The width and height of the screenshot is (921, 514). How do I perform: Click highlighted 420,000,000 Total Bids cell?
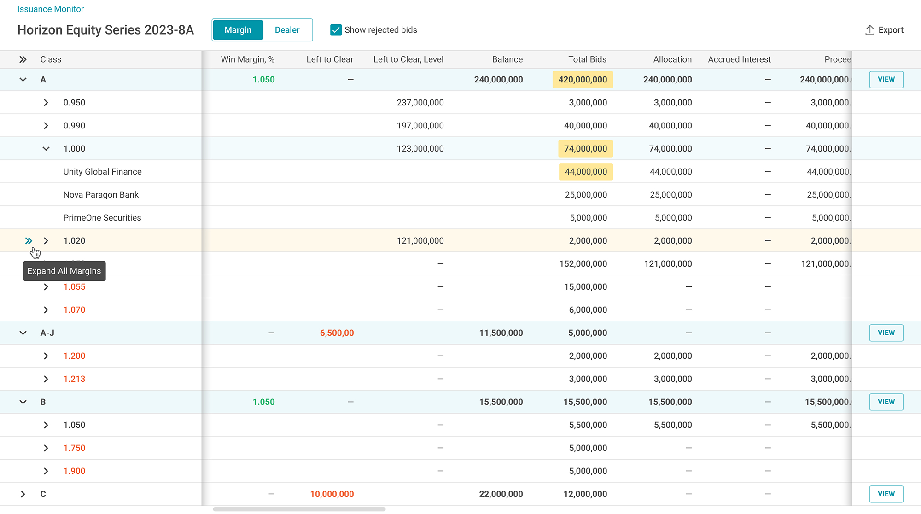(x=583, y=80)
